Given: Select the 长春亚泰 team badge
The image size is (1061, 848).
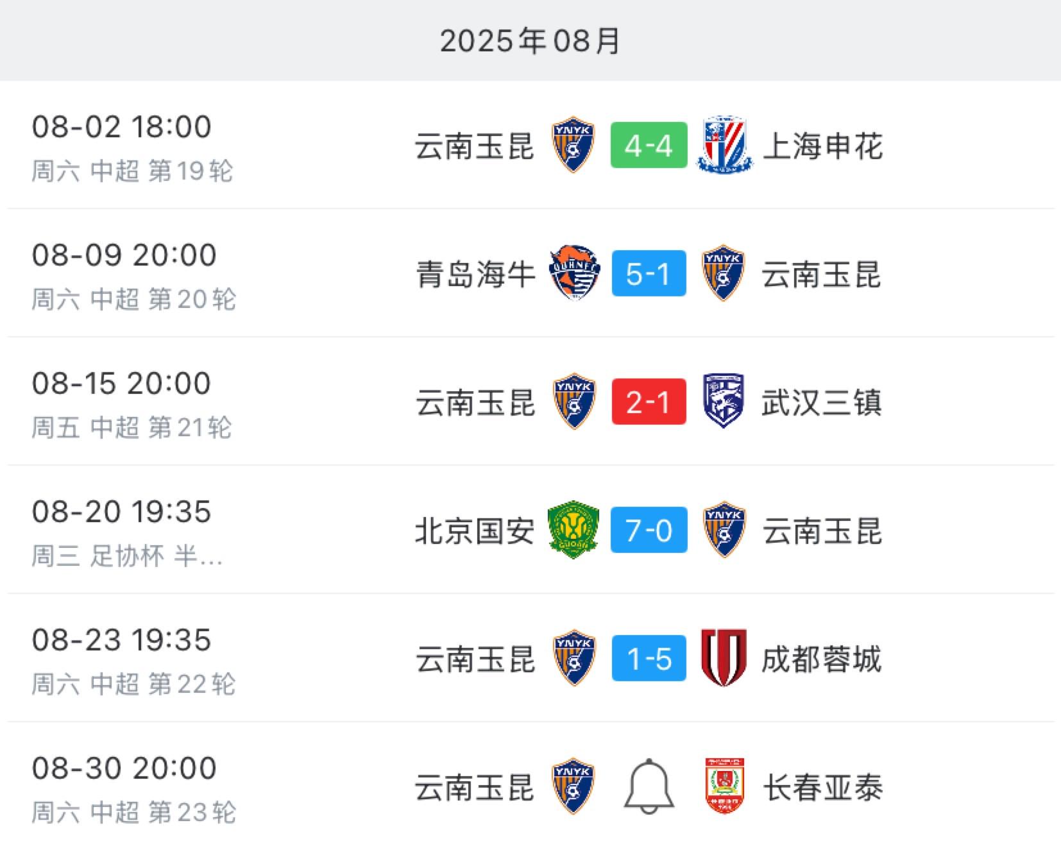Looking at the screenshot, I should point(724,786).
